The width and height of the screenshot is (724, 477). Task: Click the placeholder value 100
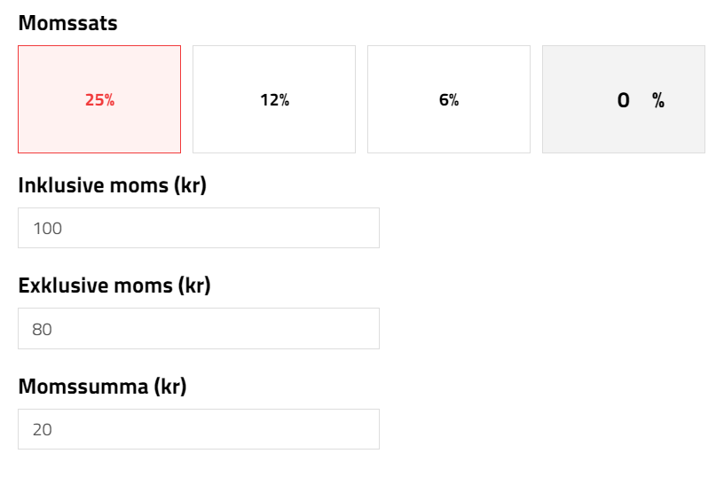tap(47, 229)
